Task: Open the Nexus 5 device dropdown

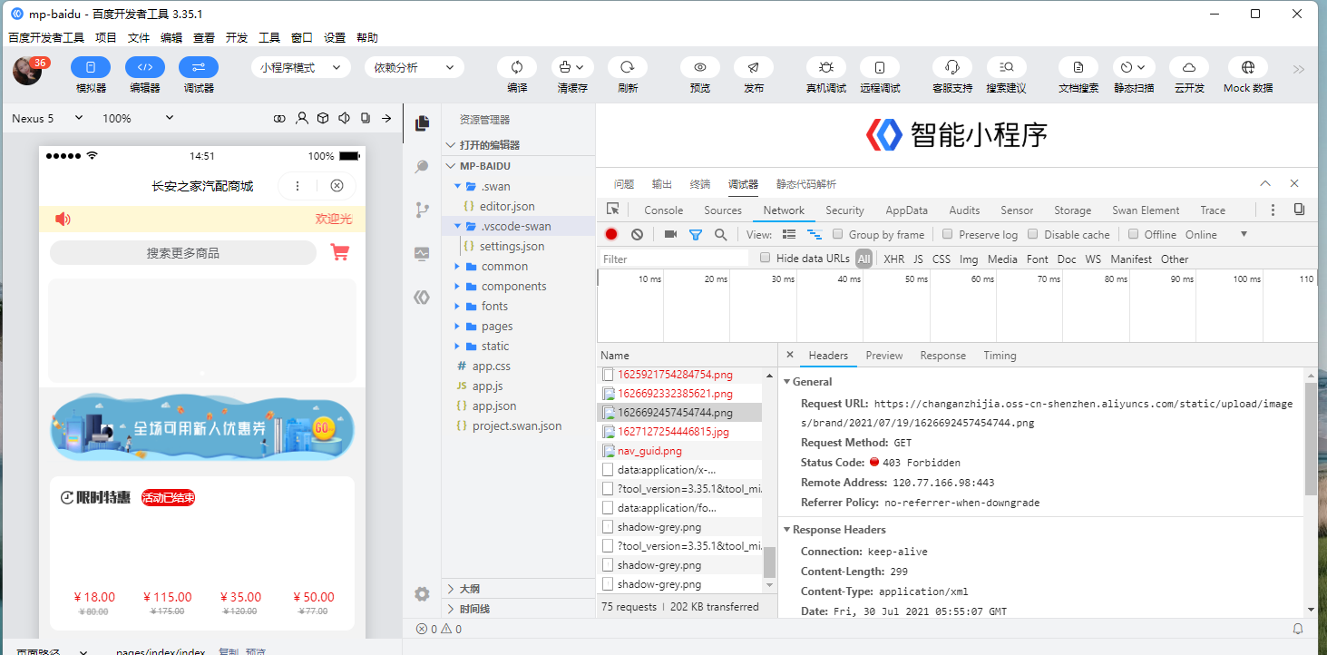Action: pos(47,118)
